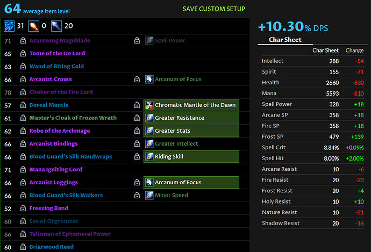The width and height of the screenshot is (371, 252).
Task: Switch to the Char Sheet tab
Action: click(285, 40)
